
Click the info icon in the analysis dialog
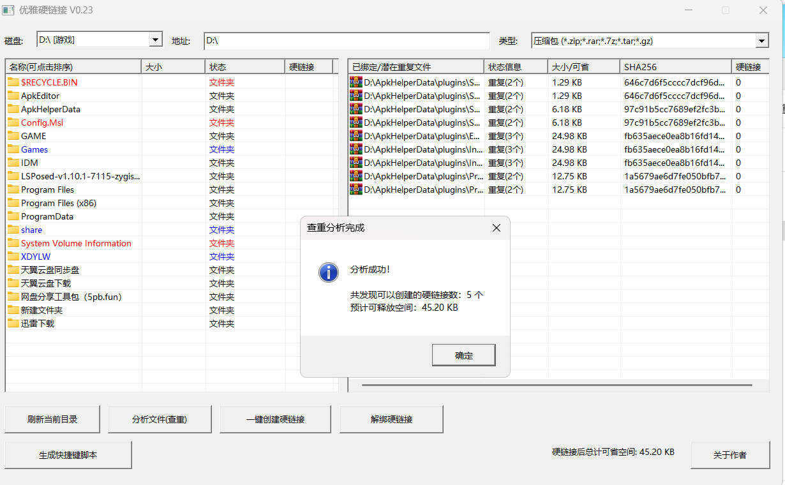pyautogui.click(x=328, y=272)
